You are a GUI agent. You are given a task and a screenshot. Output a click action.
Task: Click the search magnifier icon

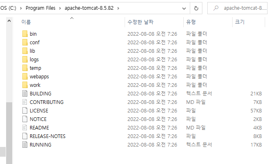[x=215, y=8]
